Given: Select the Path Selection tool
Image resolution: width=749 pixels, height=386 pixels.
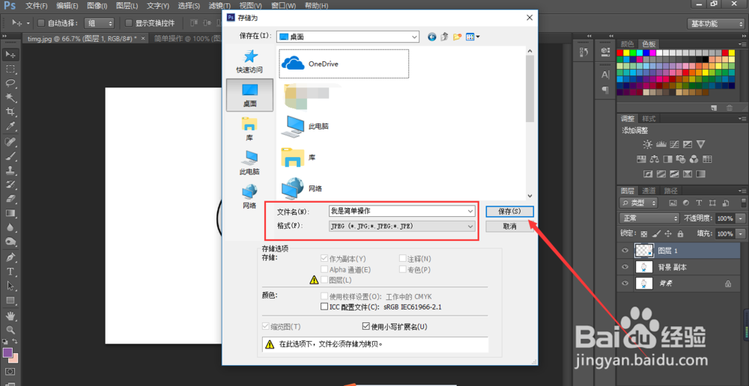Looking at the screenshot, I should pos(10,287).
